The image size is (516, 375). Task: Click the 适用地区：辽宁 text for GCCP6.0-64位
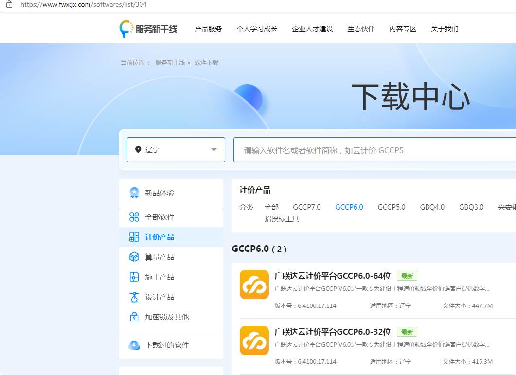click(x=391, y=306)
